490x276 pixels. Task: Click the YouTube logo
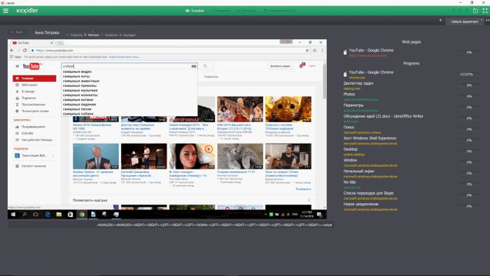(x=31, y=67)
